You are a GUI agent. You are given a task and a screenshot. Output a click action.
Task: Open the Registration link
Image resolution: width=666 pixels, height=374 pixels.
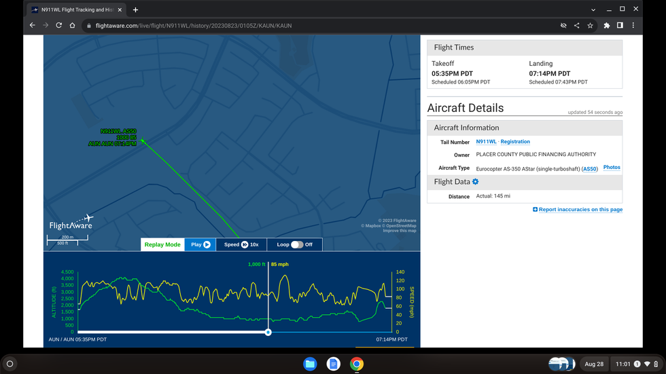(x=515, y=142)
